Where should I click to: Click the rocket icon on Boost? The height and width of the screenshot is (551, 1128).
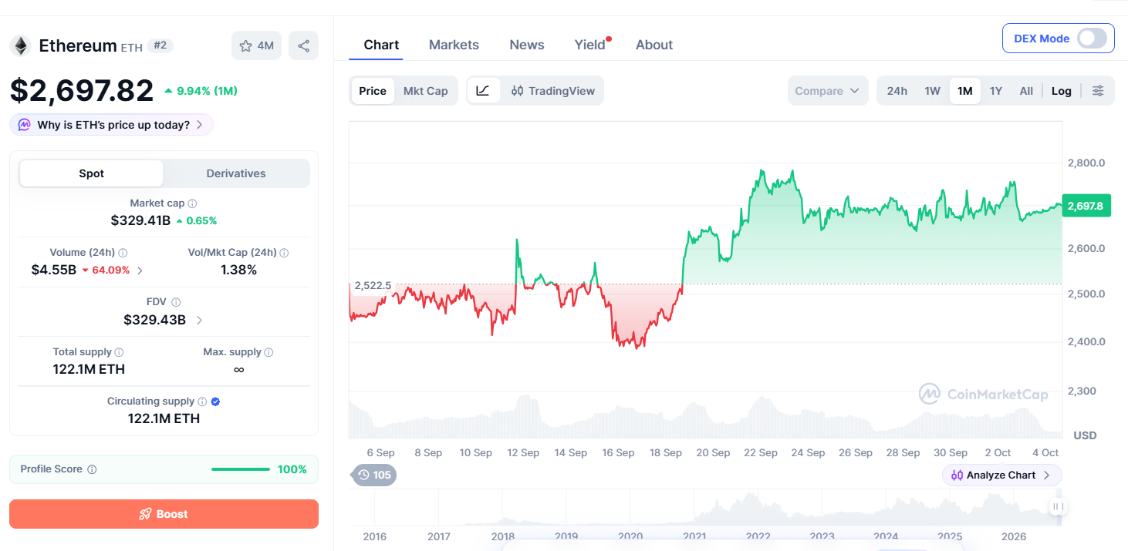click(145, 514)
